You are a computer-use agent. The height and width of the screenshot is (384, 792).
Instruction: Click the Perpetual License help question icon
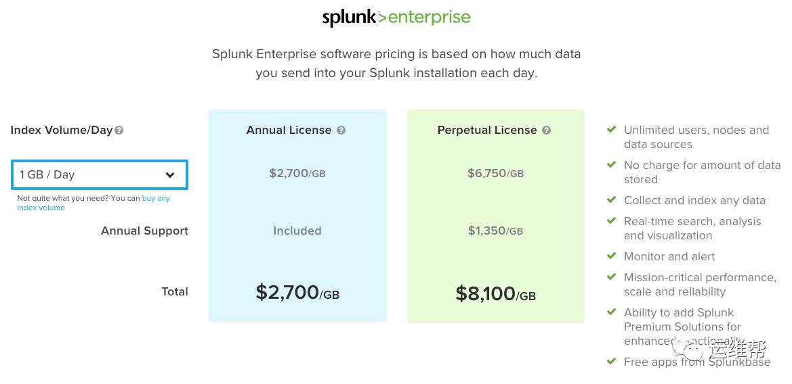(546, 130)
